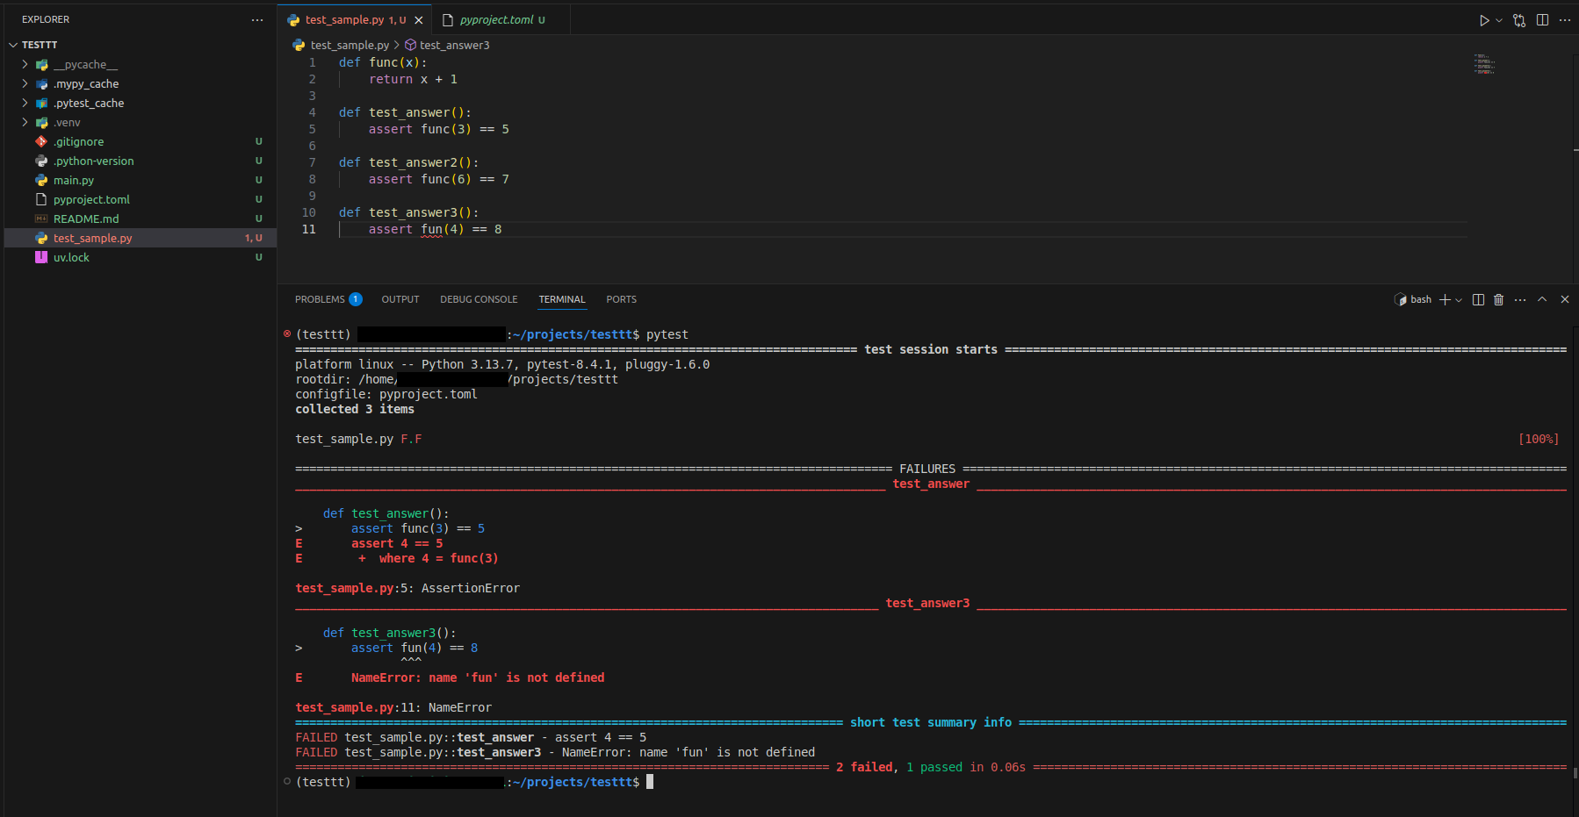The image size is (1579, 817).
Task: Click the underlined fun(4) call in editor
Action: [x=442, y=229]
